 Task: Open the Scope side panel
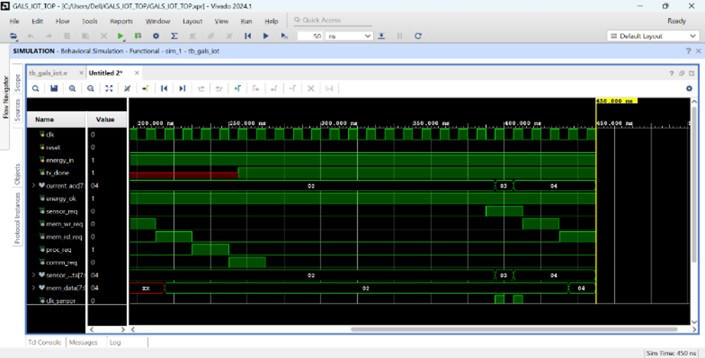17,83
